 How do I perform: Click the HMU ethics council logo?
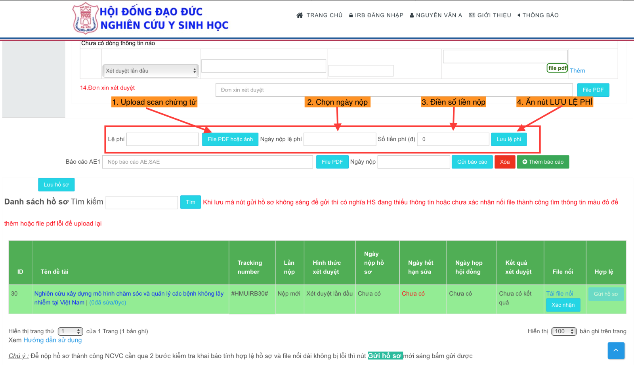coord(85,18)
